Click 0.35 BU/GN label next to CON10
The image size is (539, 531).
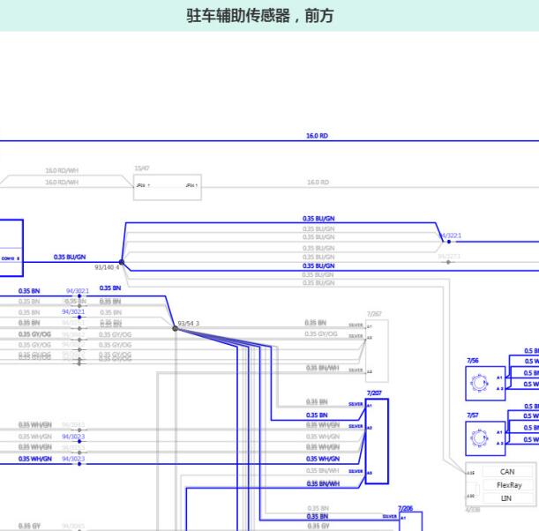[x=70, y=257]
